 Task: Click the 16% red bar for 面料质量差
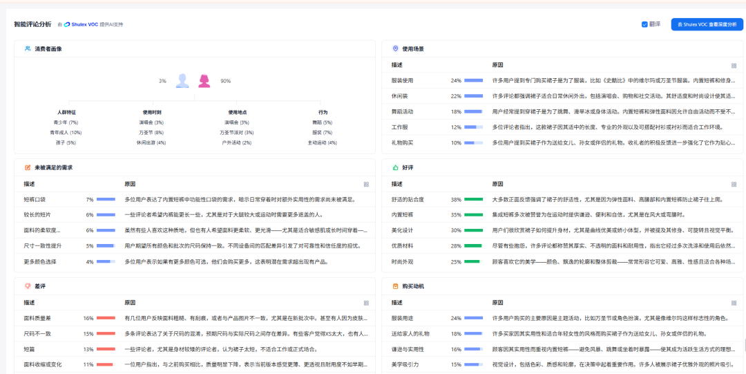tap(106, 318)
